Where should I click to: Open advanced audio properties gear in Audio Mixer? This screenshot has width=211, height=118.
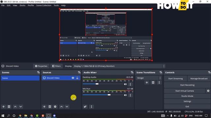(85, 107)
